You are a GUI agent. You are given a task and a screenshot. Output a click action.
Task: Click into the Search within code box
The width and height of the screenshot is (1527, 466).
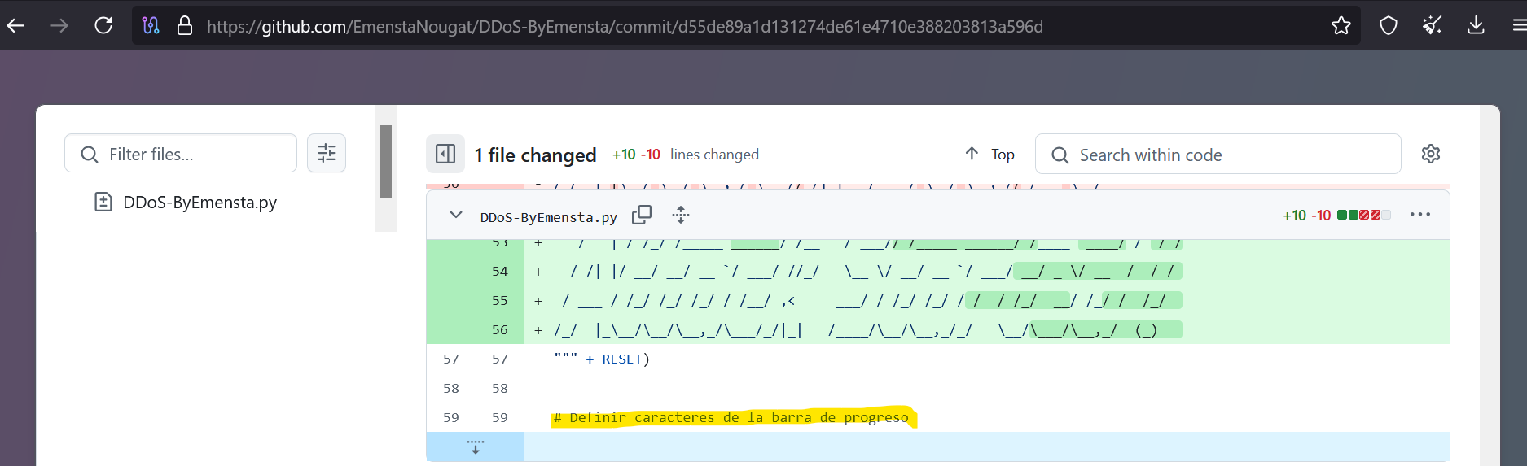pyautogui.click(x=1218, y=155)
